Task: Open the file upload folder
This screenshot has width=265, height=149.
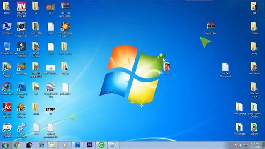Action: (240, 129)
